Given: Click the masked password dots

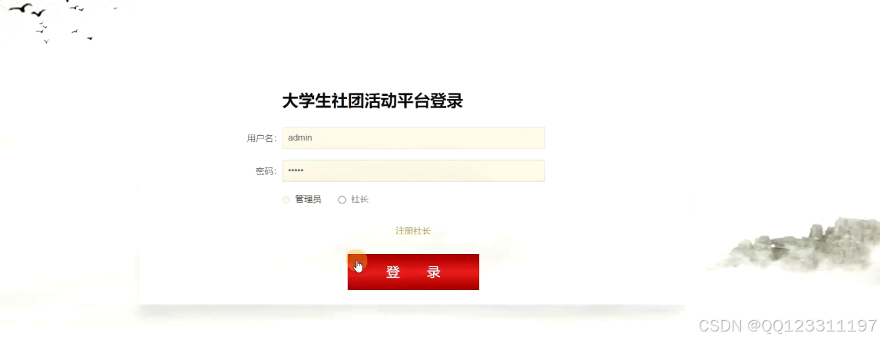Looking at the screenshot, I should 296,171.
